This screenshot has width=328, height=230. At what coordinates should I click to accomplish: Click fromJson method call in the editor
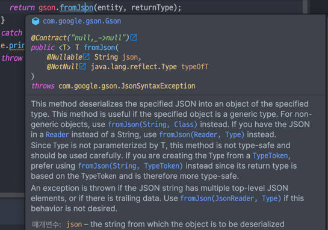pyautogui.click(x=76, y=8)
